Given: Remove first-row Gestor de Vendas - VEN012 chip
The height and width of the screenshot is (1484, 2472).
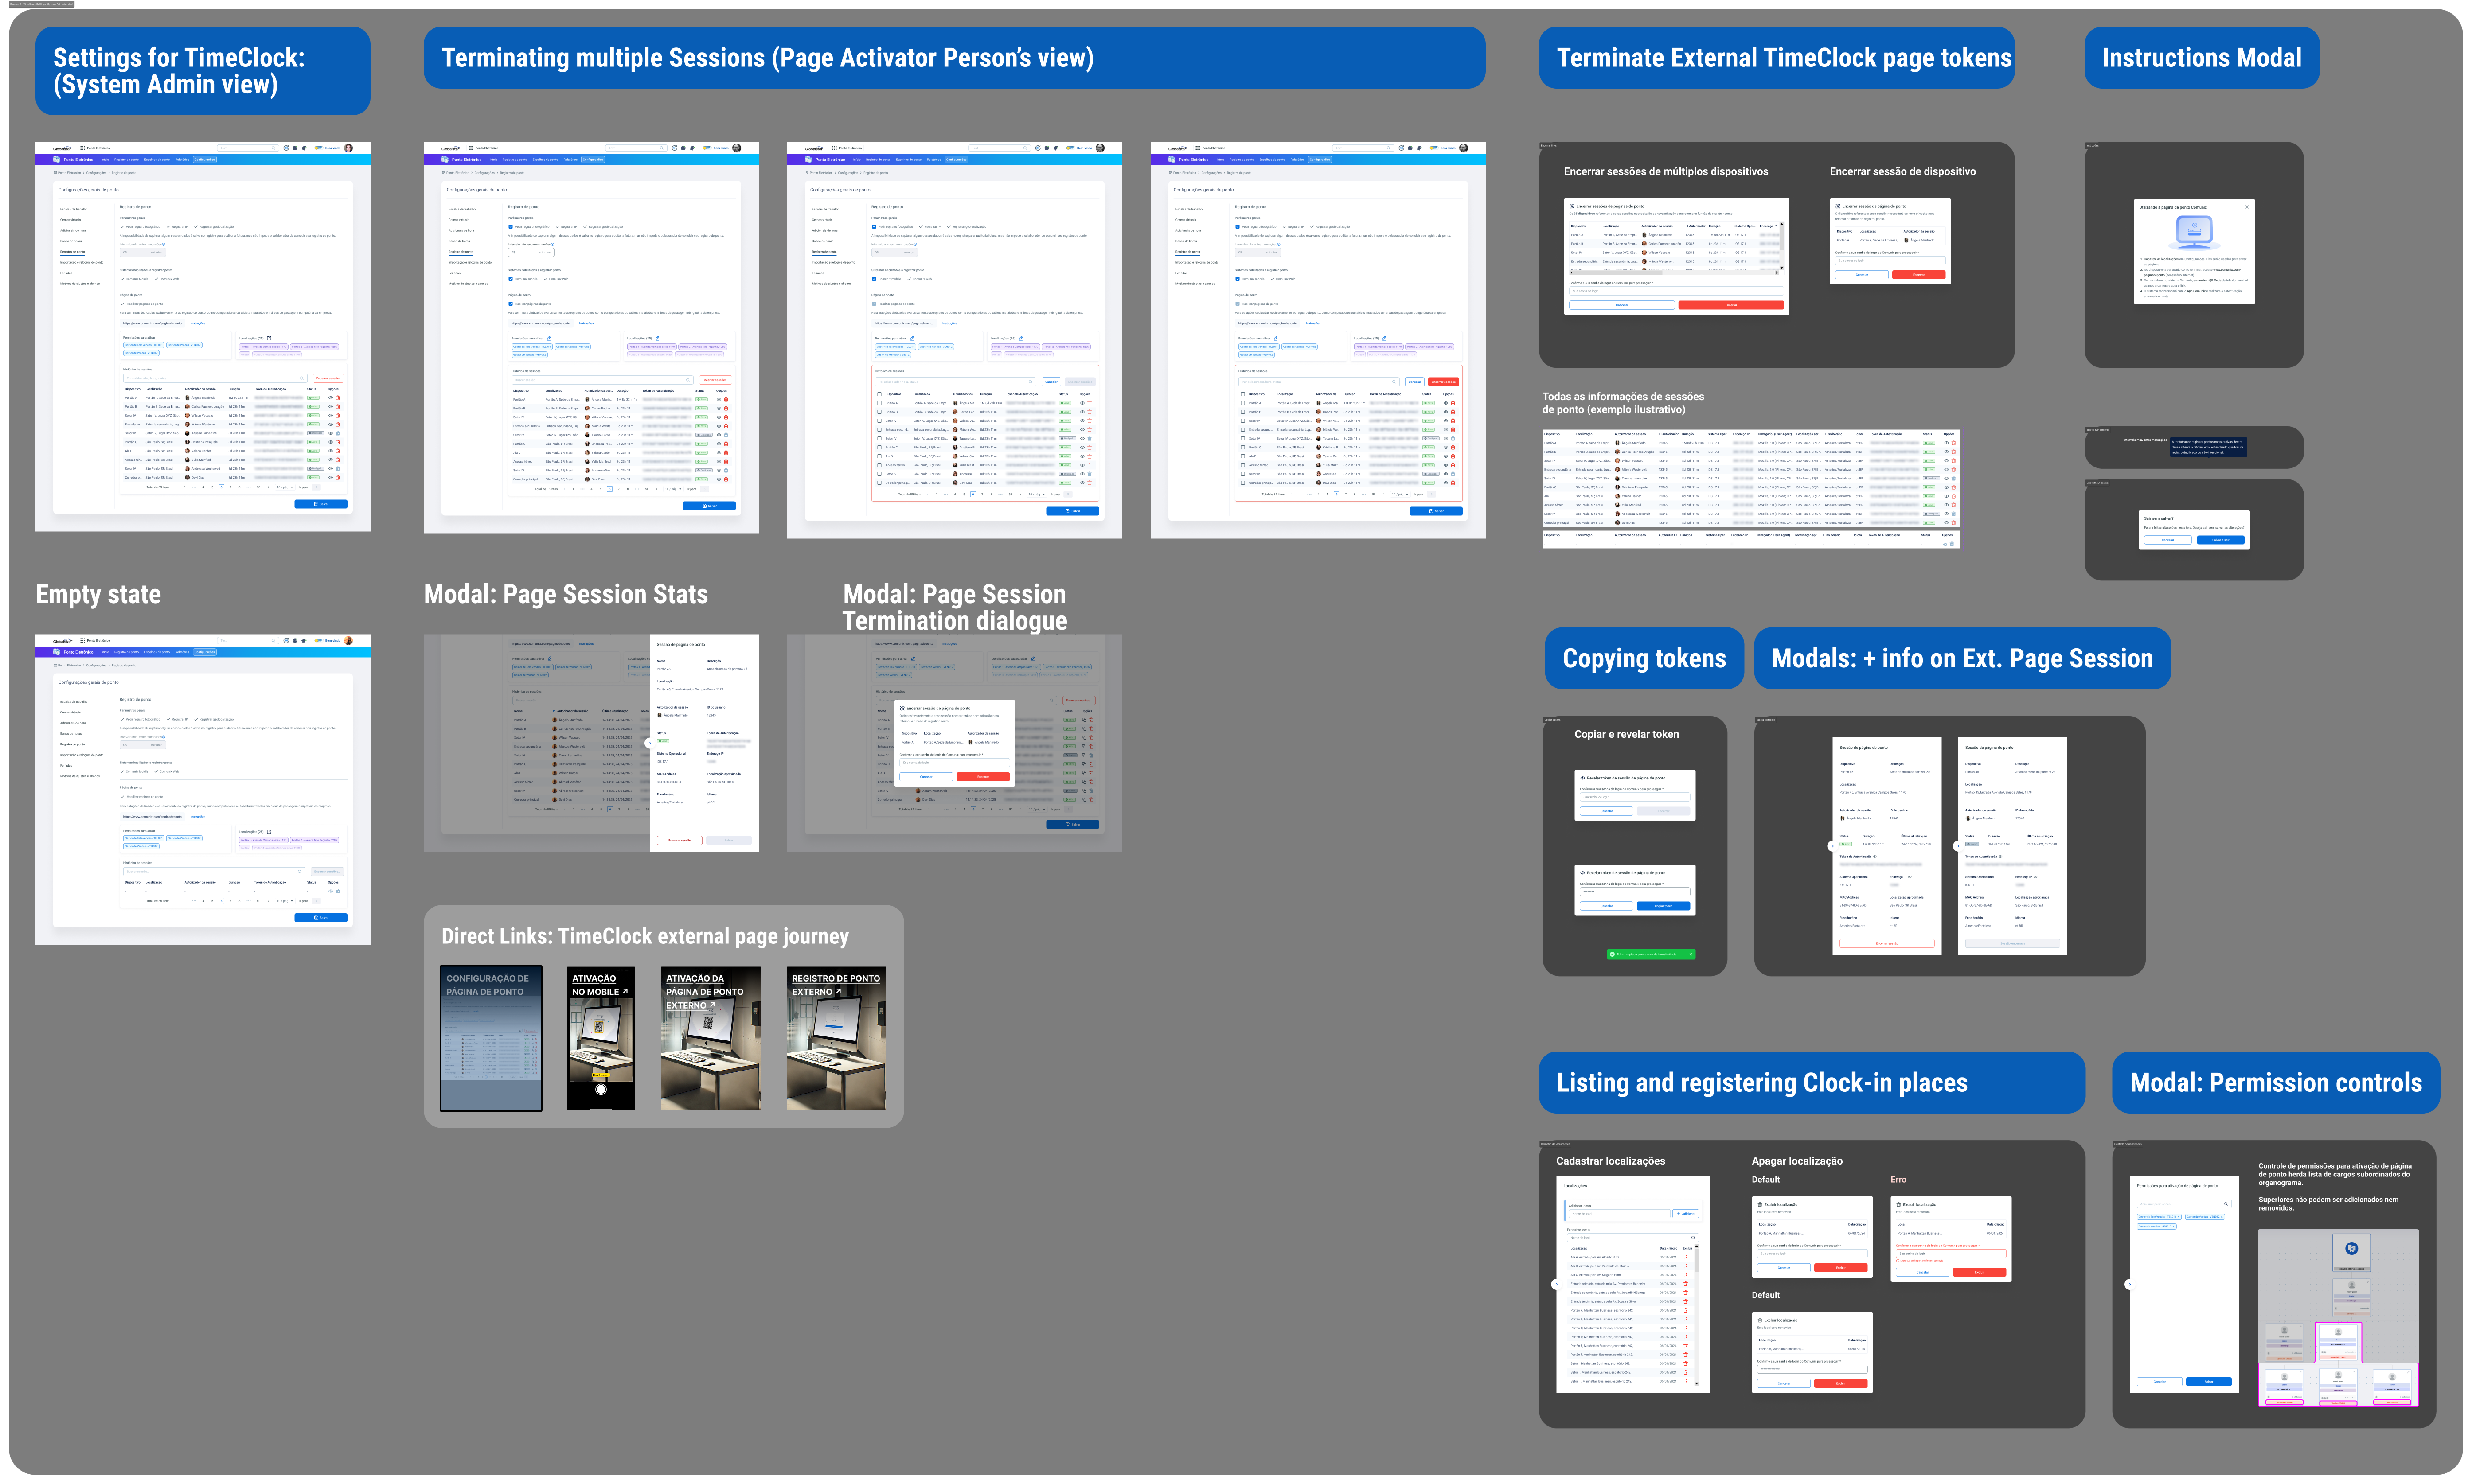Looking at the screenshot, I should tap(2222, 1217).
